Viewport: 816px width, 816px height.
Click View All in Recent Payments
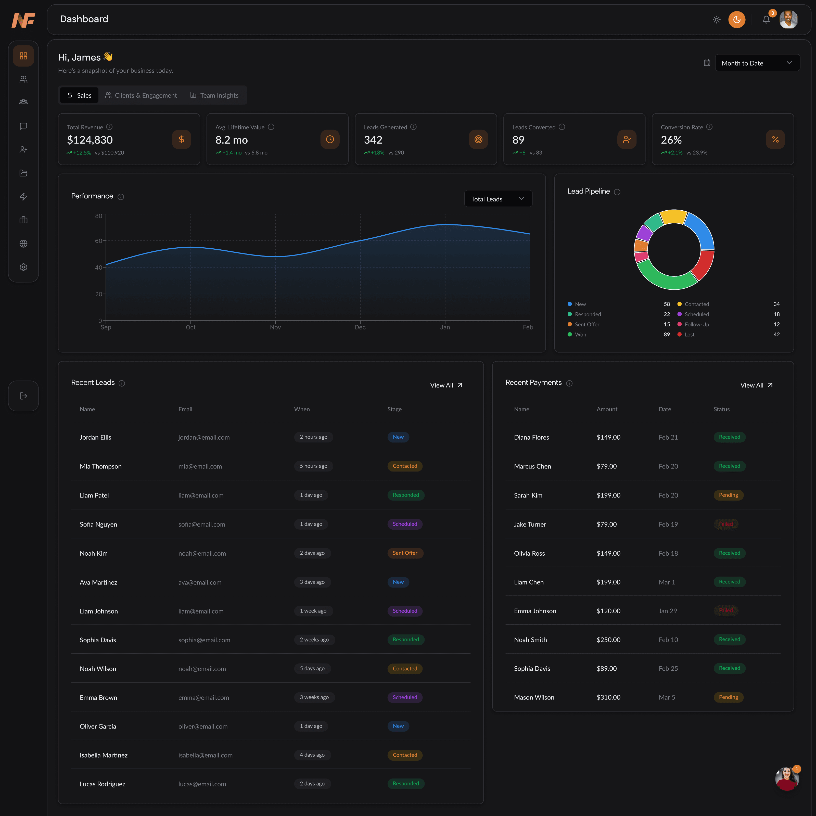tap(756, 385)
